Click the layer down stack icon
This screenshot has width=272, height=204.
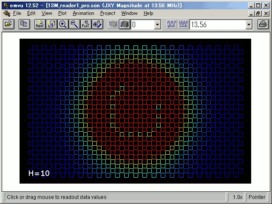point(125,24)
